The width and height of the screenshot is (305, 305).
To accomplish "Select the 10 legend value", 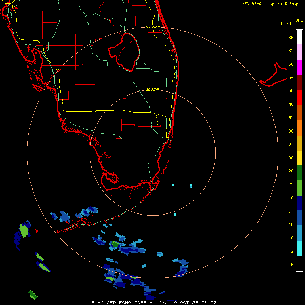I will (x=291, y=224).
